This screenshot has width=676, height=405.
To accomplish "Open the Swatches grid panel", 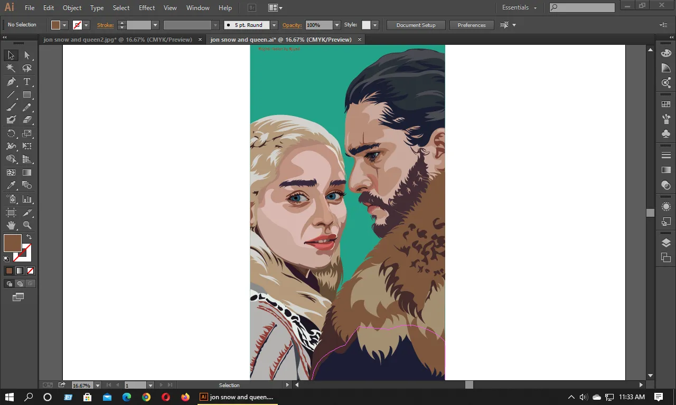I will coord(666,104).
